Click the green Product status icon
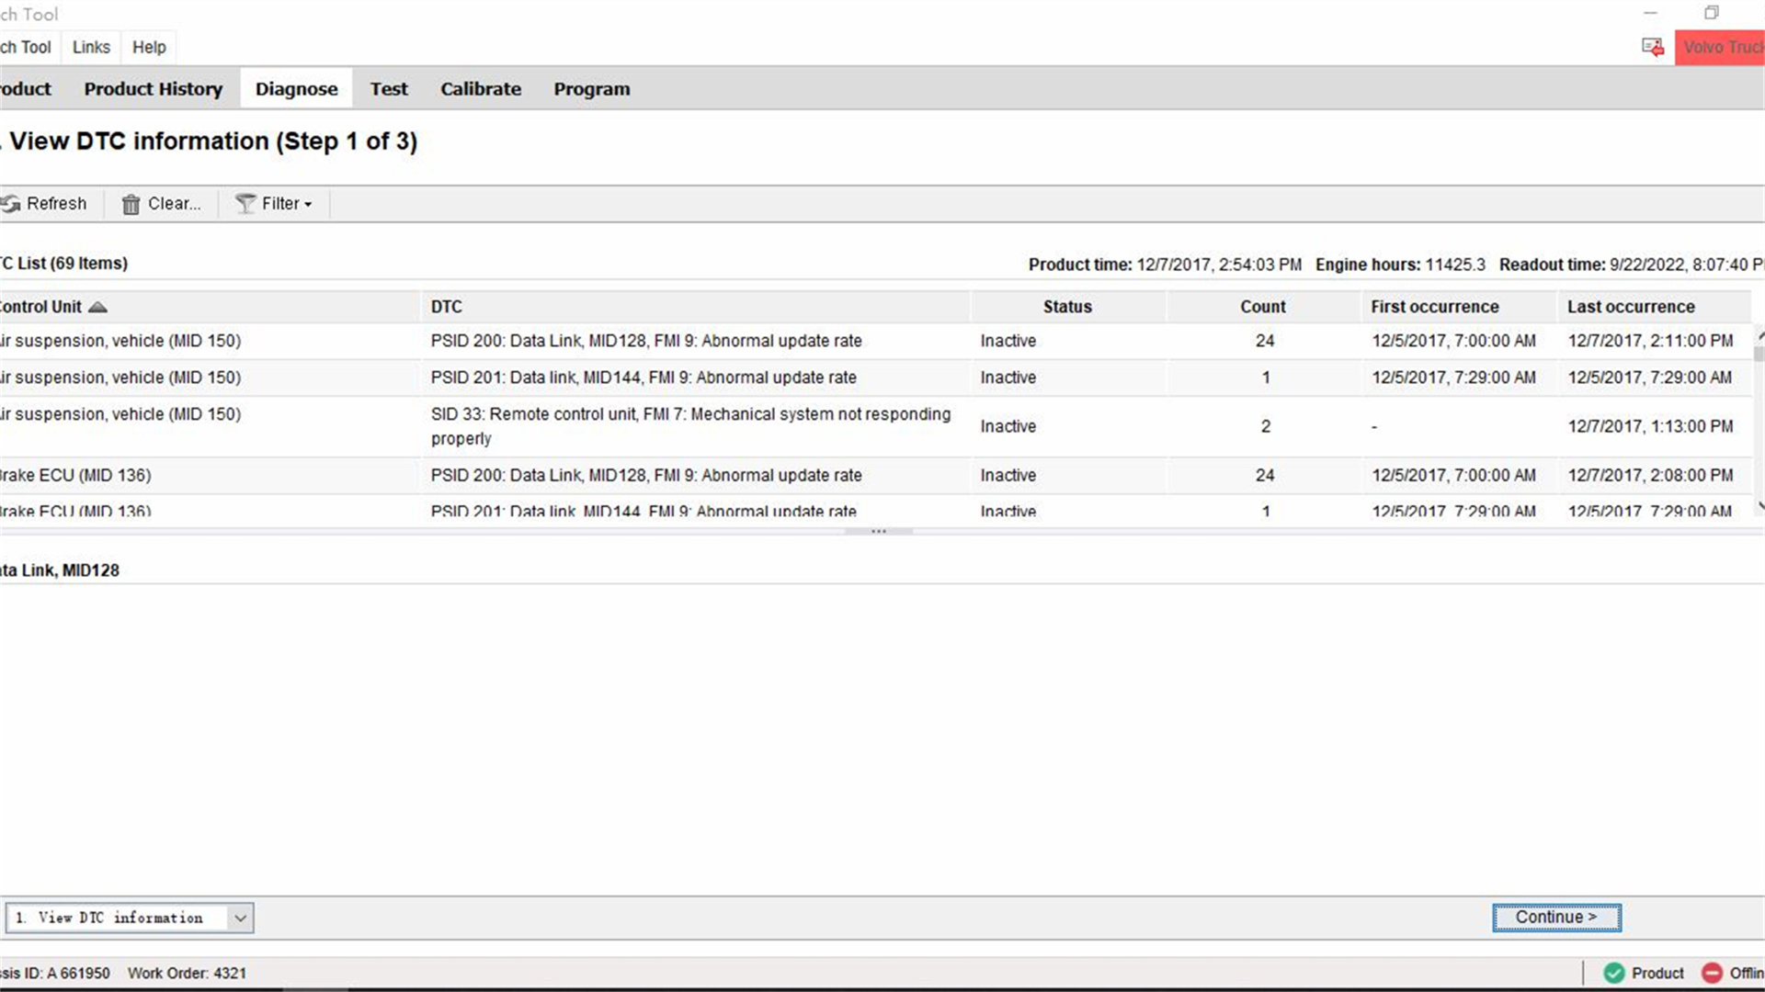1765x992 pixels. click(x=1614, y=973)
